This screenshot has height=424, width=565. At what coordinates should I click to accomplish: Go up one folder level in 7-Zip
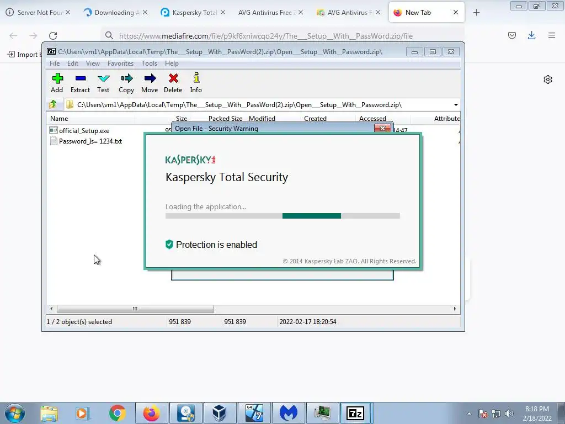(x=53, y=104)
